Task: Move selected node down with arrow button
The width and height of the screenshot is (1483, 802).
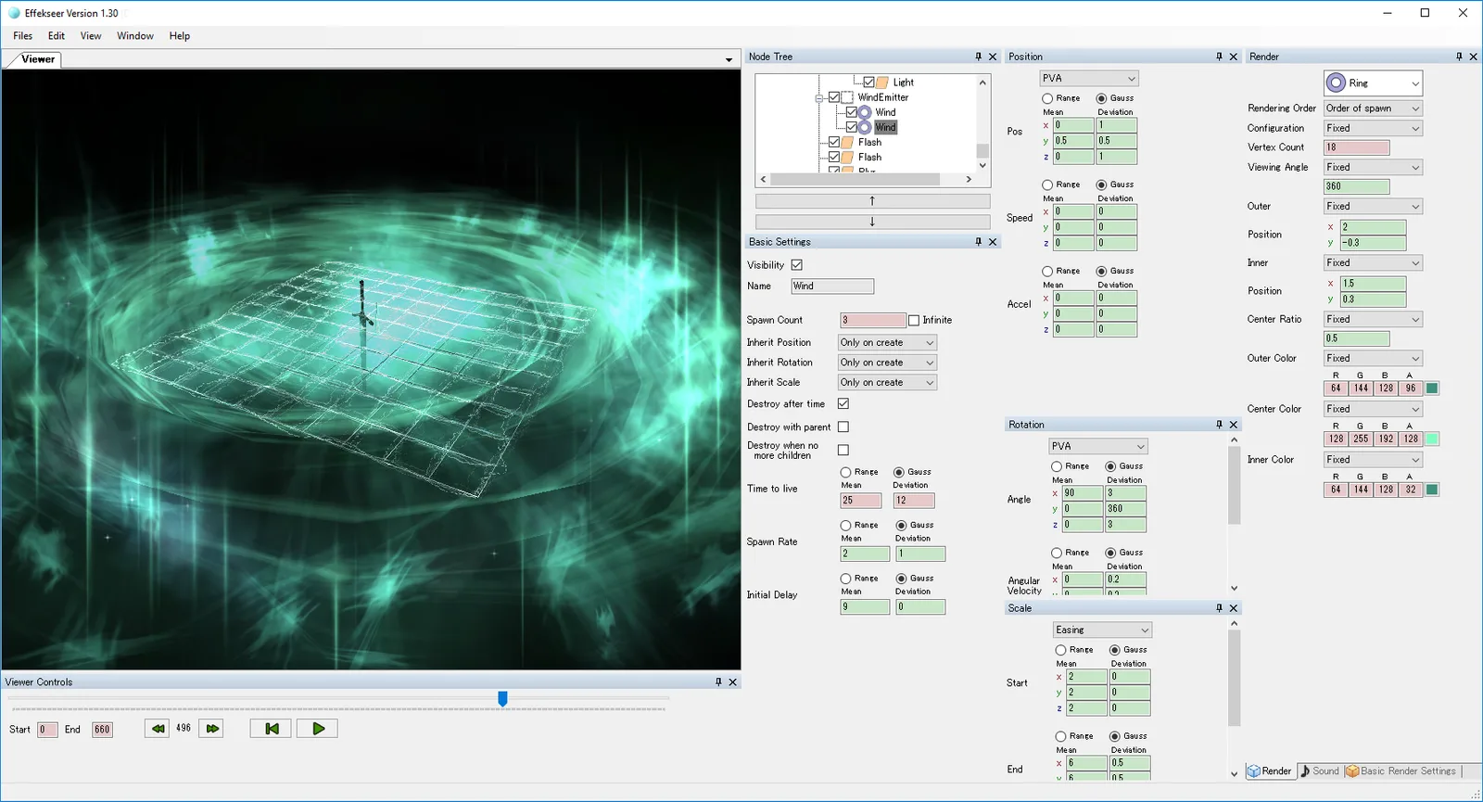Action: pos(872,222)
